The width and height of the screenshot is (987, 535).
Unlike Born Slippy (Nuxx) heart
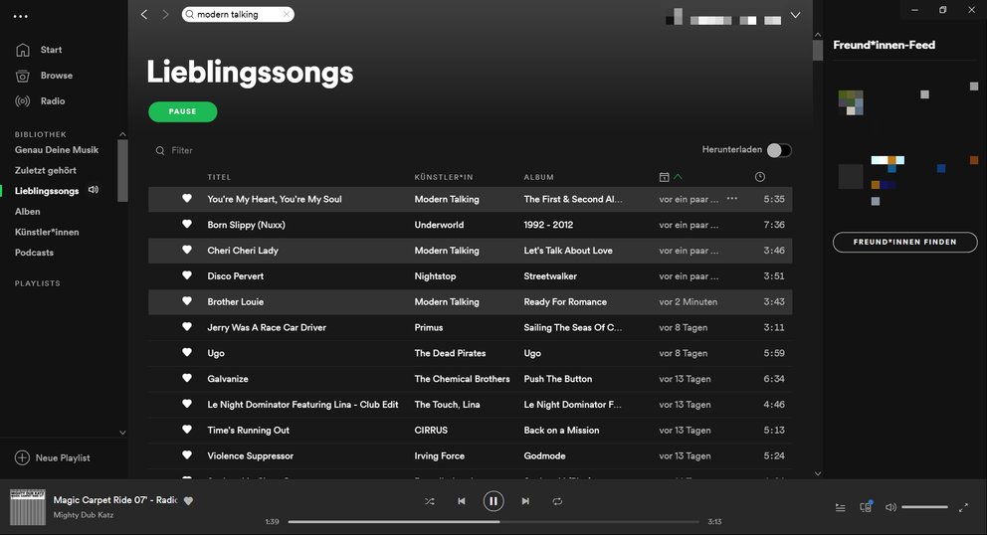tap(187, 224)
